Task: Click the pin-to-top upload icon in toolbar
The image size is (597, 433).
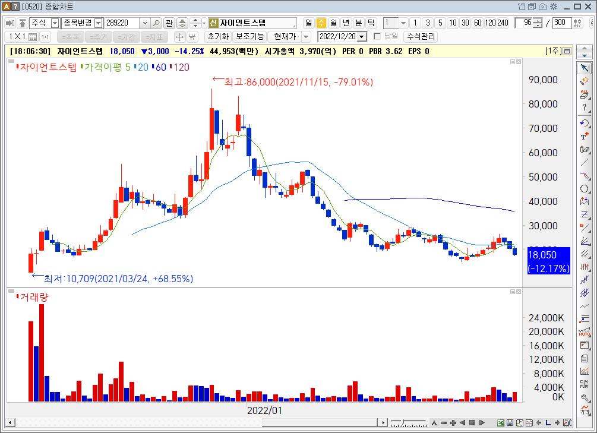Action: click(x=23, y=23)
